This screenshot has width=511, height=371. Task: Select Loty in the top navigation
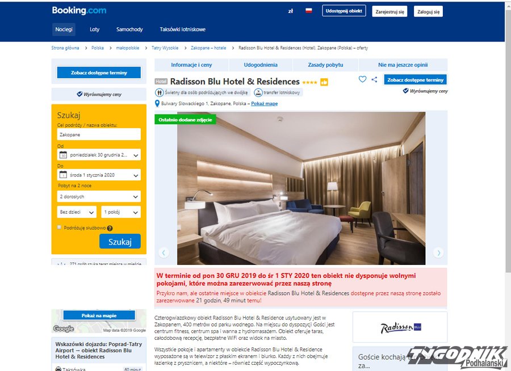tap(94, 29)
